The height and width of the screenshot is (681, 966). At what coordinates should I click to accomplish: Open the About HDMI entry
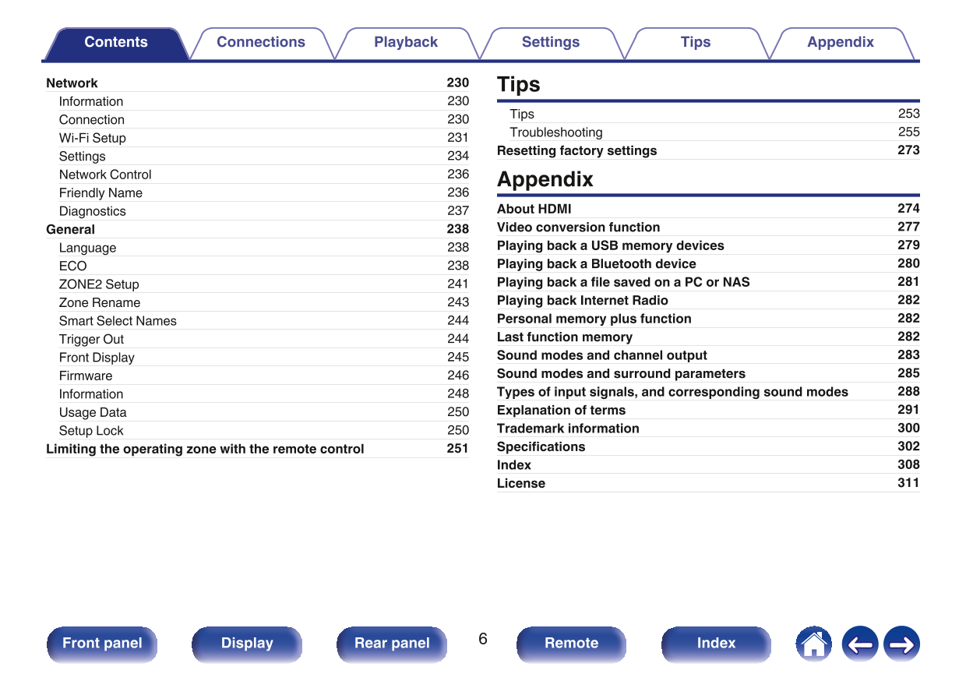click(534, 209)
